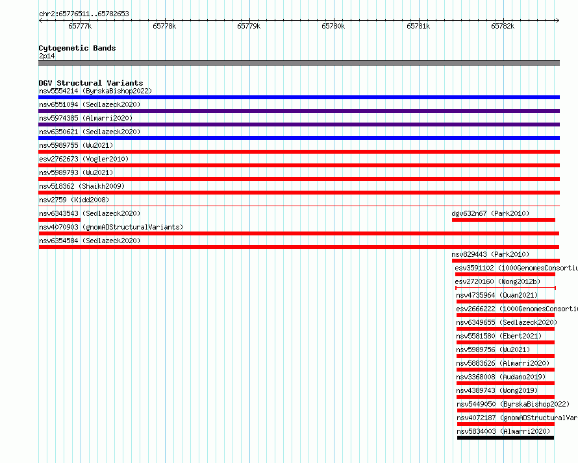Click the gray 2p14 cytogenetic band
This screenshot has height=463, width=578.
[299, 63]
